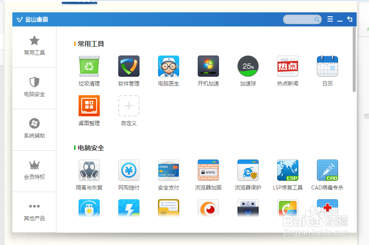Switch to 会员特权 sidebar tab
The width and height of the screenshot is (369, 245).
click(34, 171)
